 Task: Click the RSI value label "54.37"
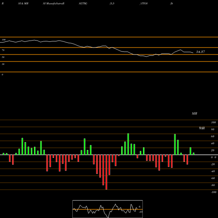(x=201, y=52)
